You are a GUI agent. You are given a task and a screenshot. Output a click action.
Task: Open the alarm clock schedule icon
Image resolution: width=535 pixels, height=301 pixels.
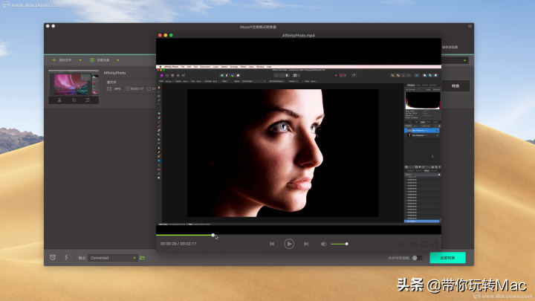pyautogui.click(x=53, y=257)
